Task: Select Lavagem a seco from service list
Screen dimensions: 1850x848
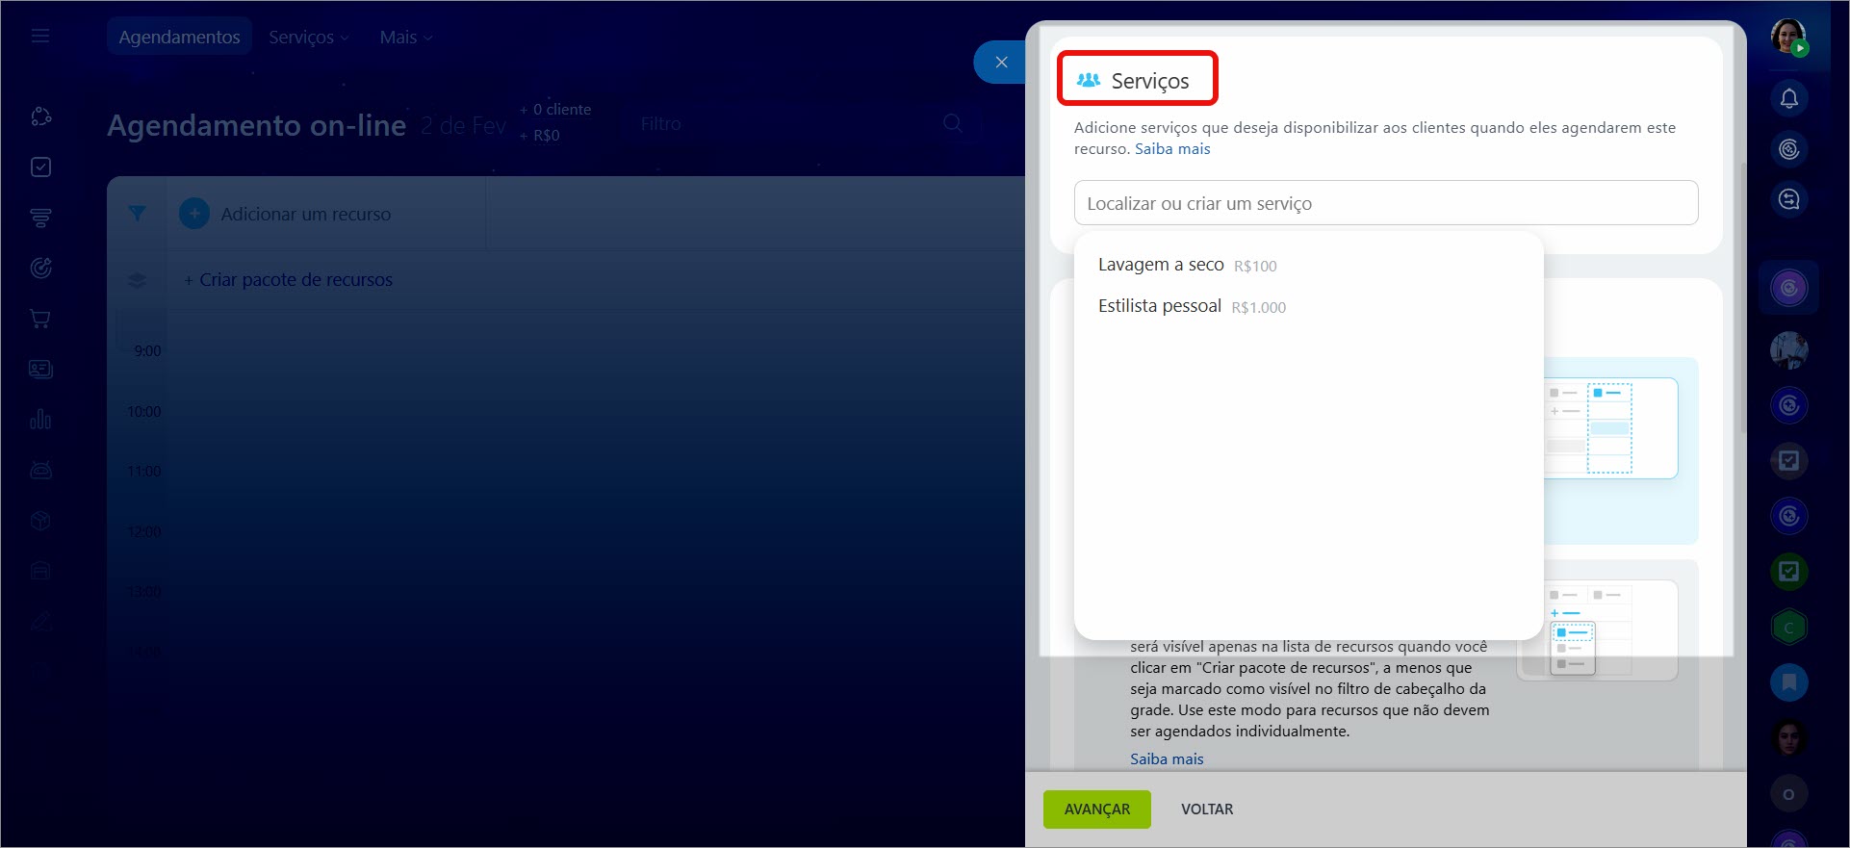Action: point(1161,265)
